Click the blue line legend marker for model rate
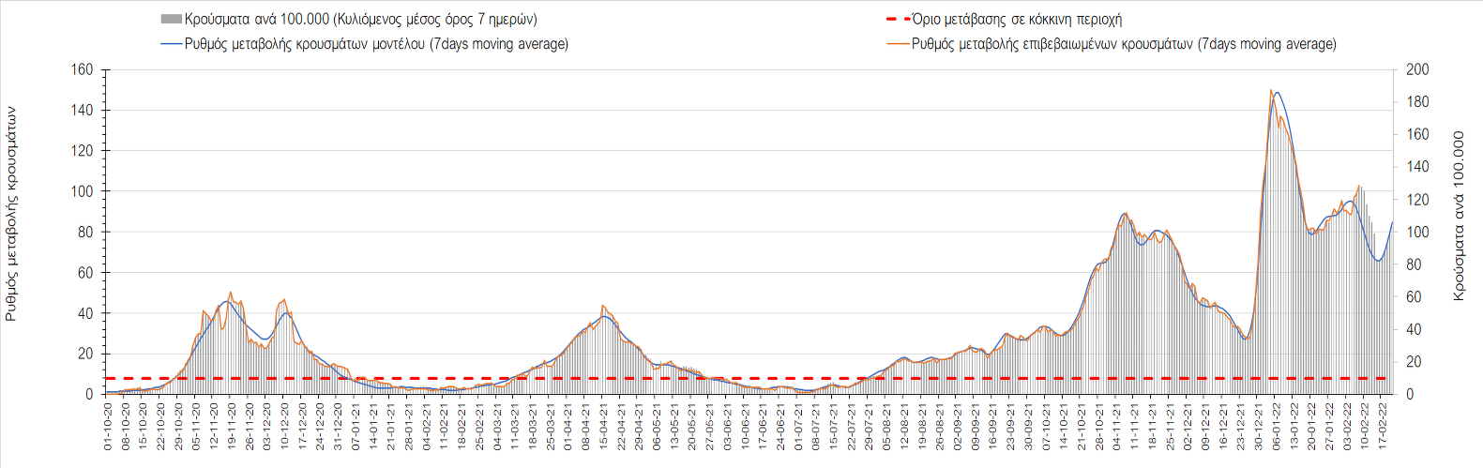Image resolution: width=1483 pixels, height=468 pixels. [x=172, y=44]
